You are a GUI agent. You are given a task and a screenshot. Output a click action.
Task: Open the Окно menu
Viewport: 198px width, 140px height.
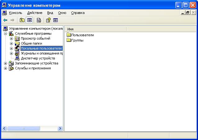point(62,13)
